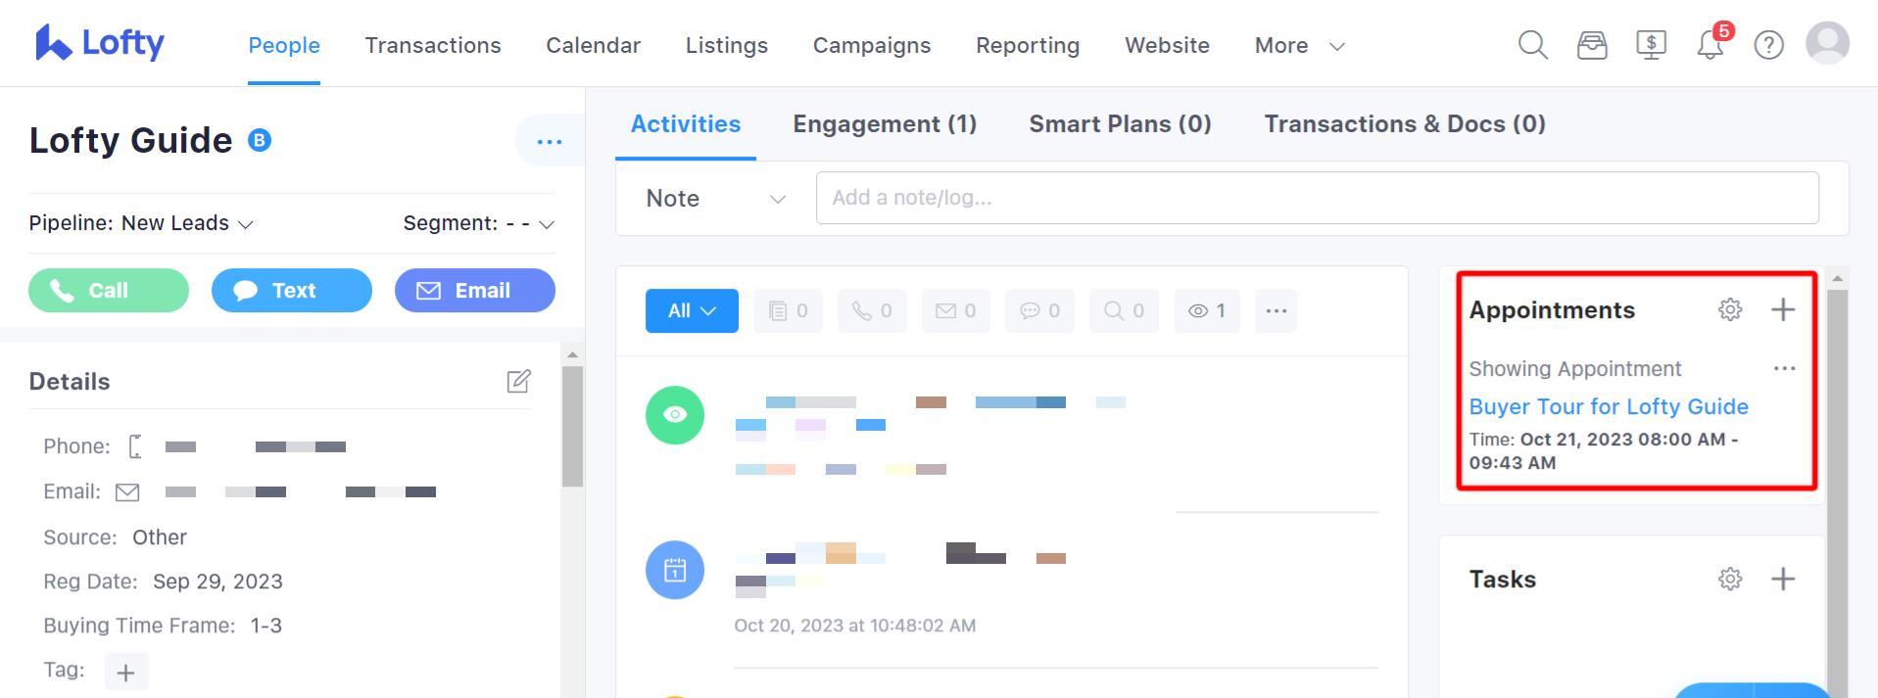Go to Transactions in top navigation
This screenshot has height=698, width=1878.
click(x=433, y=45)
